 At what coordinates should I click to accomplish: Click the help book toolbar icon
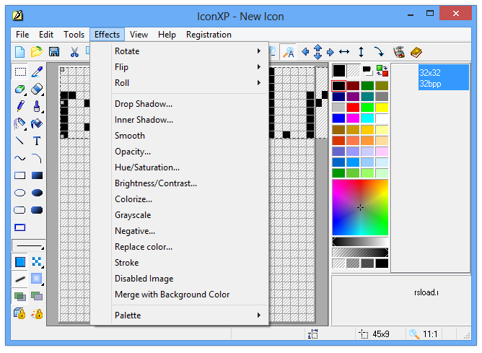(416, 52)
